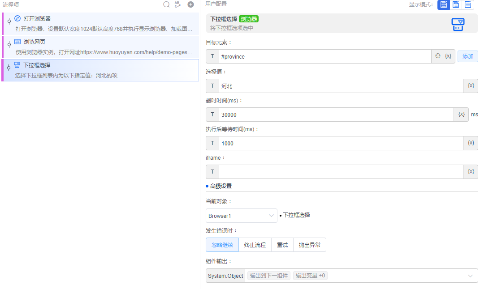Click the search icon in the 流程项 panel

(166, 4)
